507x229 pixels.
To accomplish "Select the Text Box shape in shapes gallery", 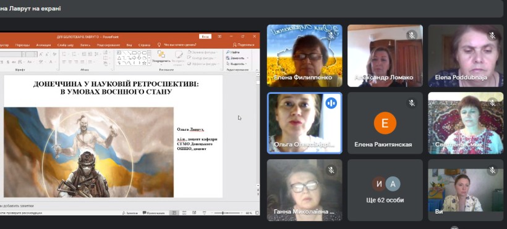I will coord(119,52).
